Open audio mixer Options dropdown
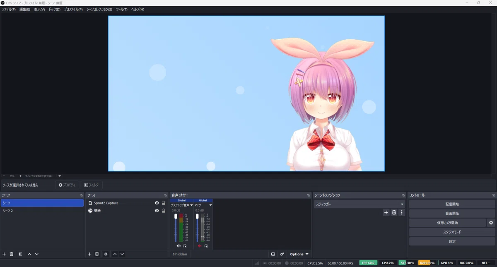Screen dimensions: 497x267 click(299, 254)
